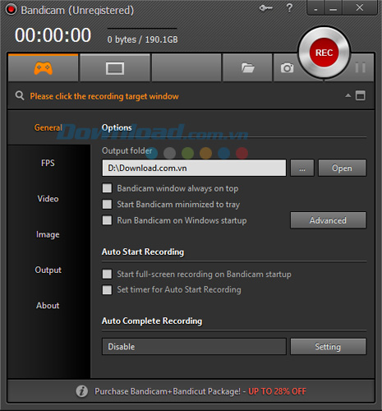Image resolution: width=382 pixels, height=411 pixels.
Task: Click the camera screenshot capture icon
Action: [x=287, y=67]
